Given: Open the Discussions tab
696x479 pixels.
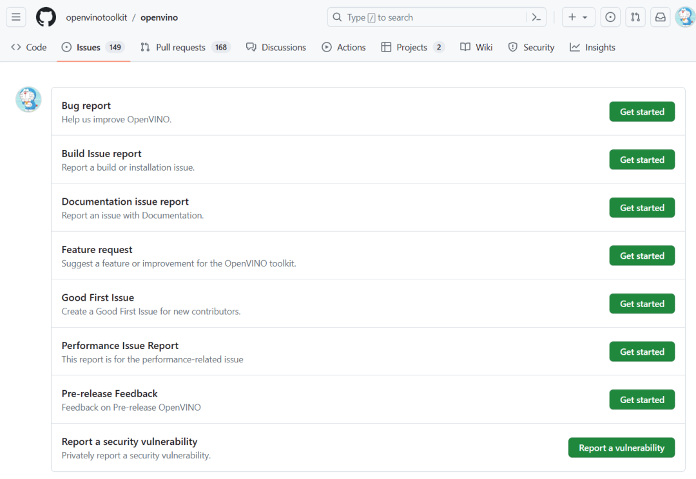Looking at the screenshot, I should (276, 48).
